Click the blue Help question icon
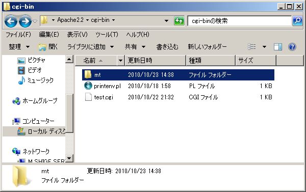The width and height of the screenshot is (306, 192). tap(292, 47)
